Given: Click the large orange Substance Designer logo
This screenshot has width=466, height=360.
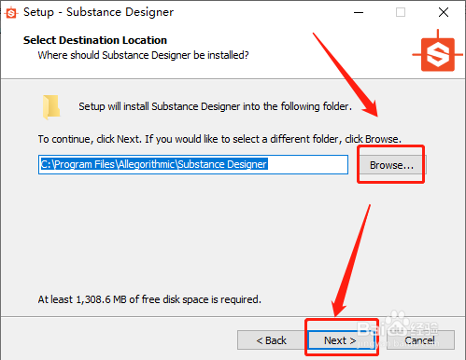Looking at the screenshot, I should click(x=438, y=51).
